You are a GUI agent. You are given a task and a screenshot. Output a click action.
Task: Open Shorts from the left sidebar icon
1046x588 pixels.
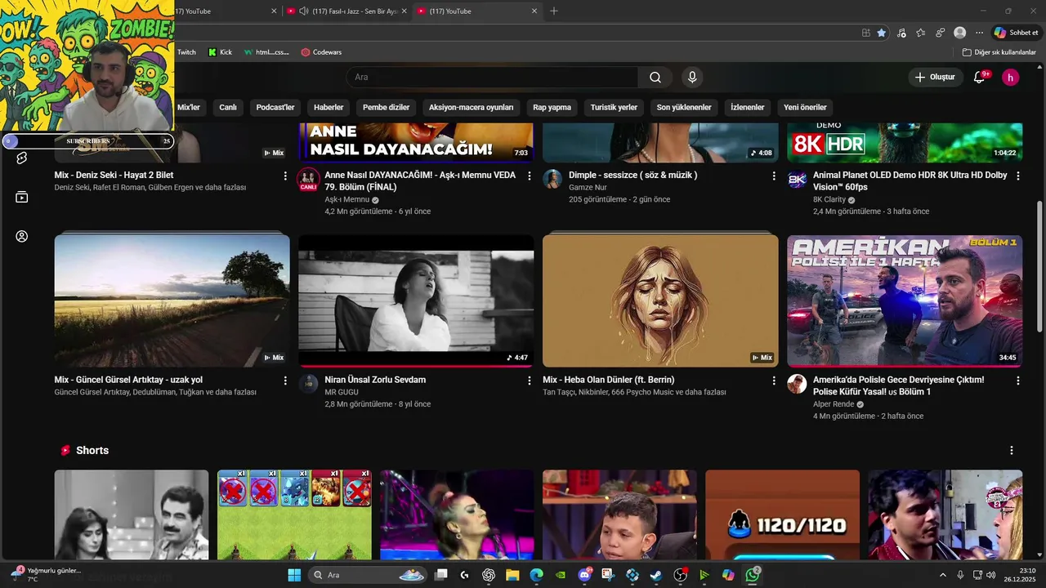22,158
